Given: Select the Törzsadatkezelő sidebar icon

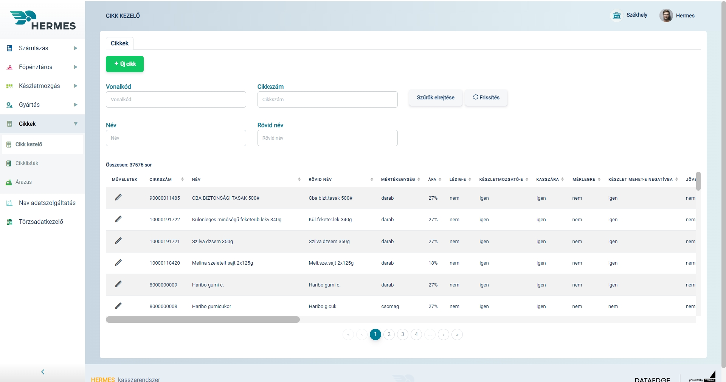Looking at the screenshot, I should (9, 222).
